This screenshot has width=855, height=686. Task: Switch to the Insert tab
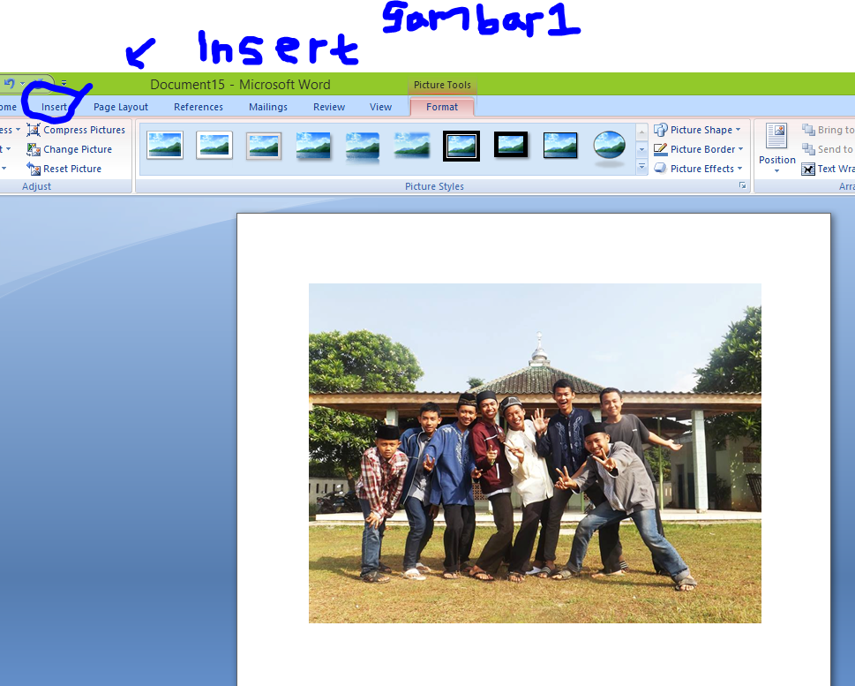[54, 107]
